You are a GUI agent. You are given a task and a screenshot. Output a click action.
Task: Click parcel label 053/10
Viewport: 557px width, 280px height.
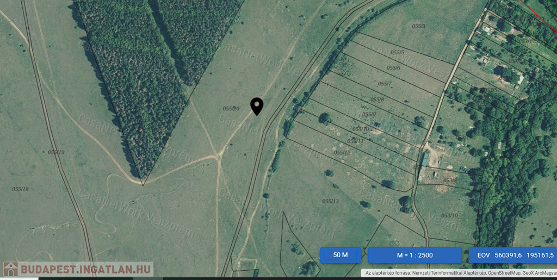pos(449,215)
